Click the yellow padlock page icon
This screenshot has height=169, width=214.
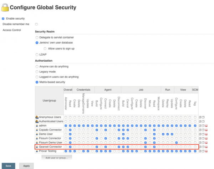click(5, 7)
